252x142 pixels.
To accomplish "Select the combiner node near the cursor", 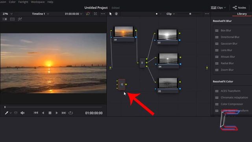I will click(x=122, y=84).
